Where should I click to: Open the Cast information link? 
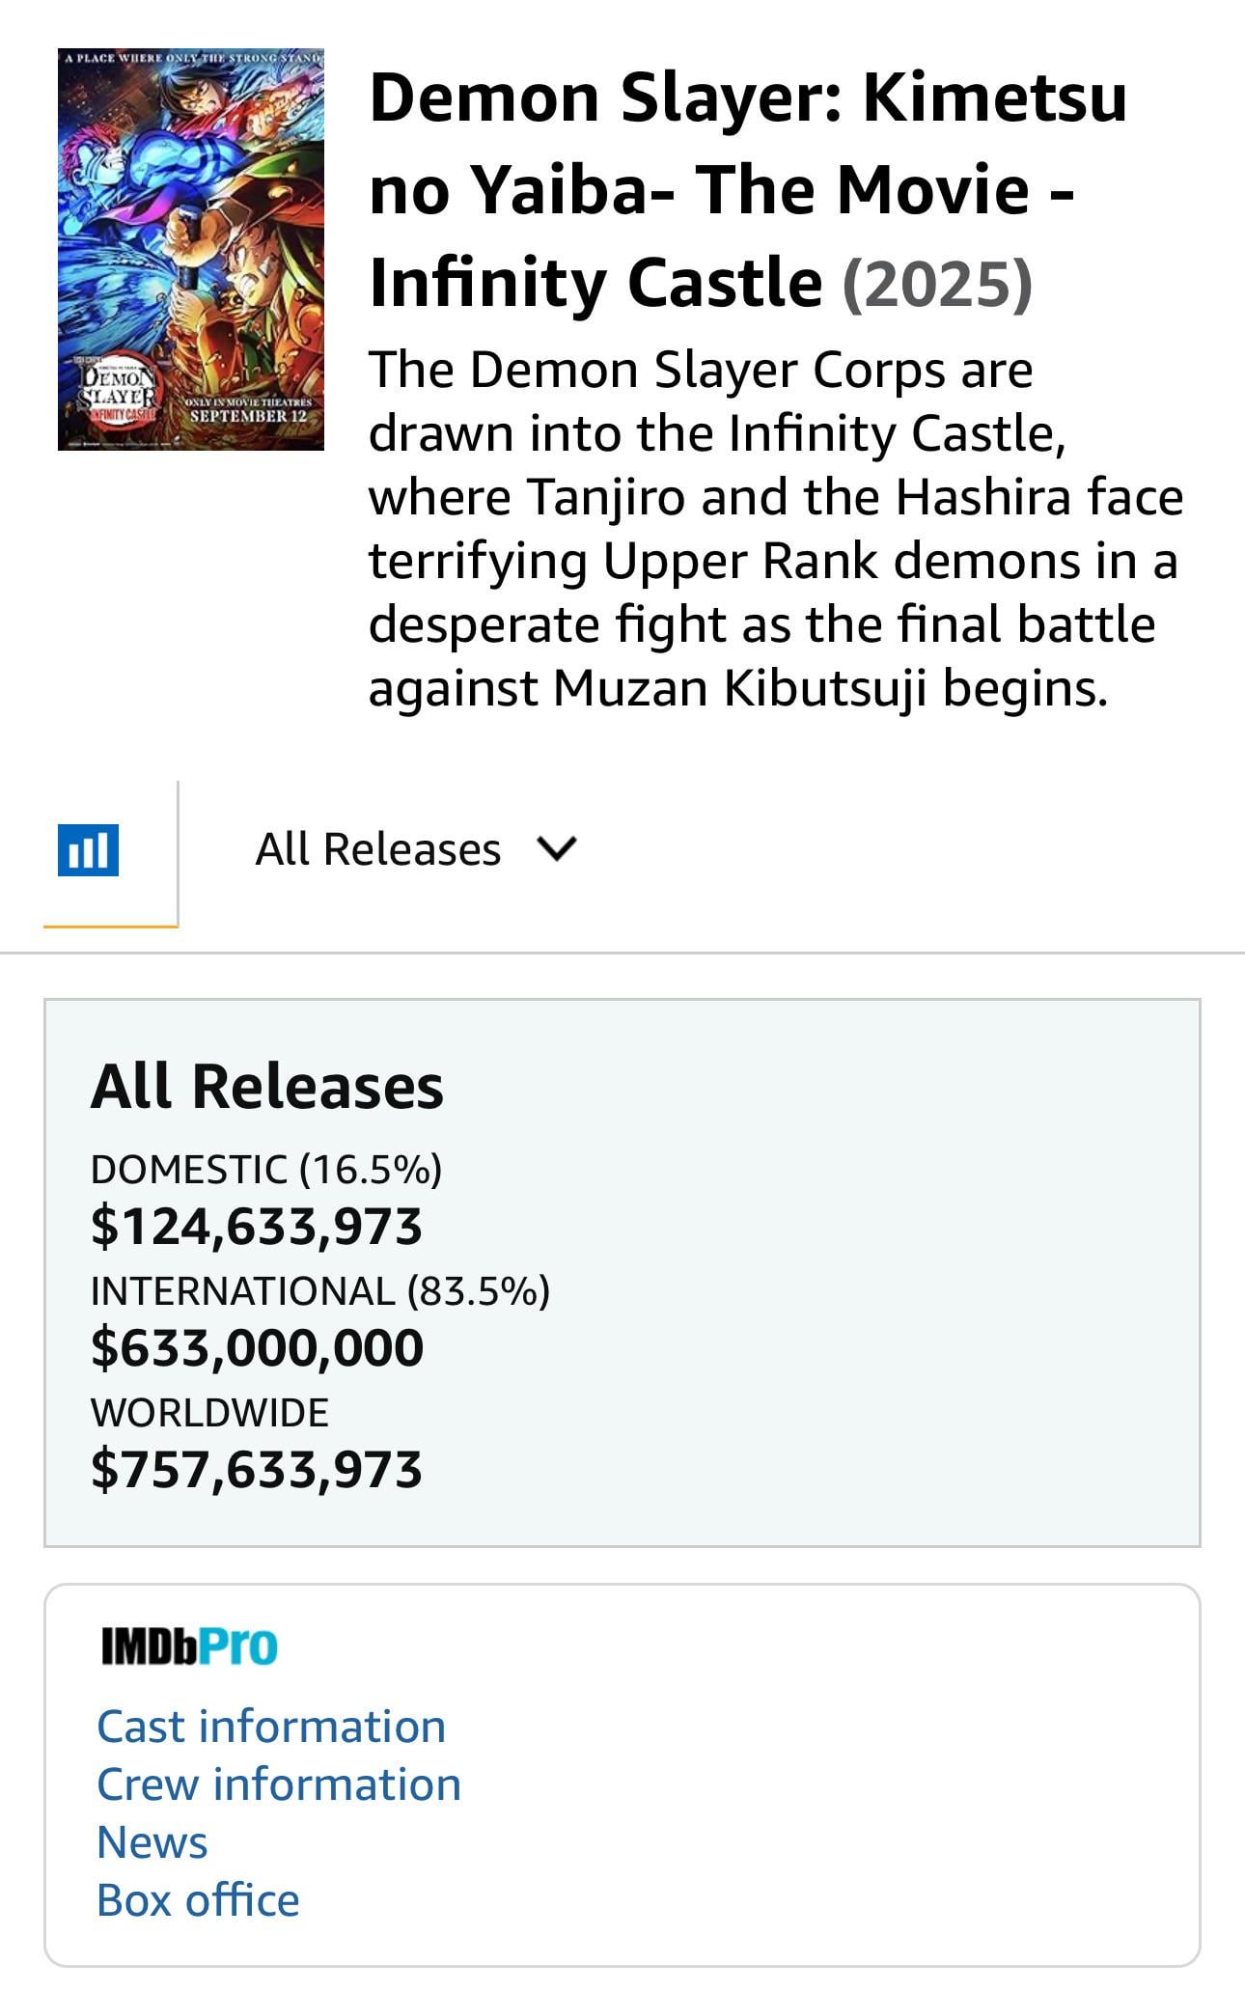point(271,1727)
